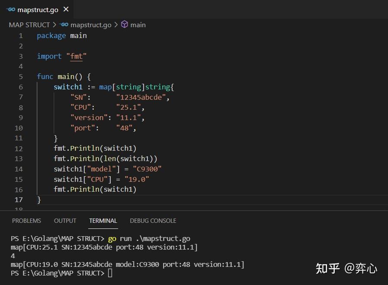Image resolution: width=388 pixels, height=285 pixels.
Task: Open the MAP STRUCT breadcrumb dropdown
Action: [29, 25]
